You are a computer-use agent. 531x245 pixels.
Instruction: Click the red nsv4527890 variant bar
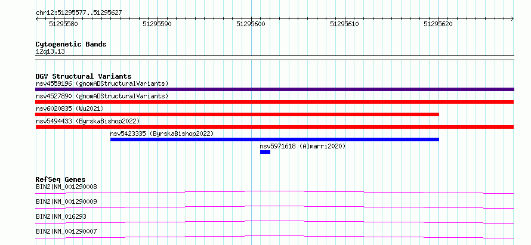click(x=274, y=102)
